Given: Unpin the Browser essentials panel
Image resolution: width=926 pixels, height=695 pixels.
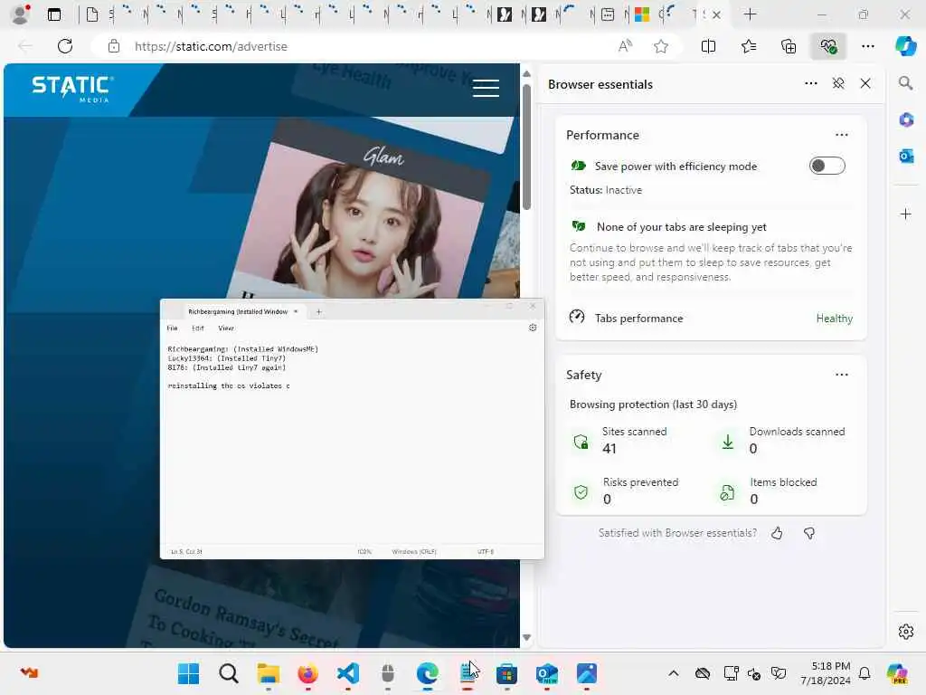Looking at the screenshot, I should point(838,83).
